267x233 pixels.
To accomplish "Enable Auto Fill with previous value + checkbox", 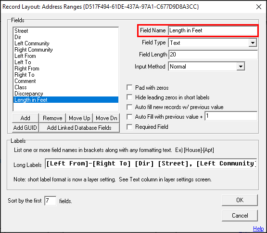I will (x=129, y=117).
